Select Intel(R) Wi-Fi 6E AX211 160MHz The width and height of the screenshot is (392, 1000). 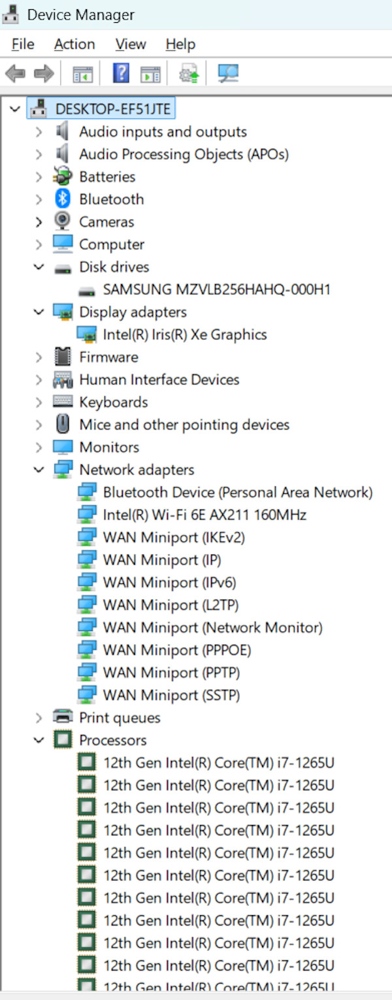[204, 515]
